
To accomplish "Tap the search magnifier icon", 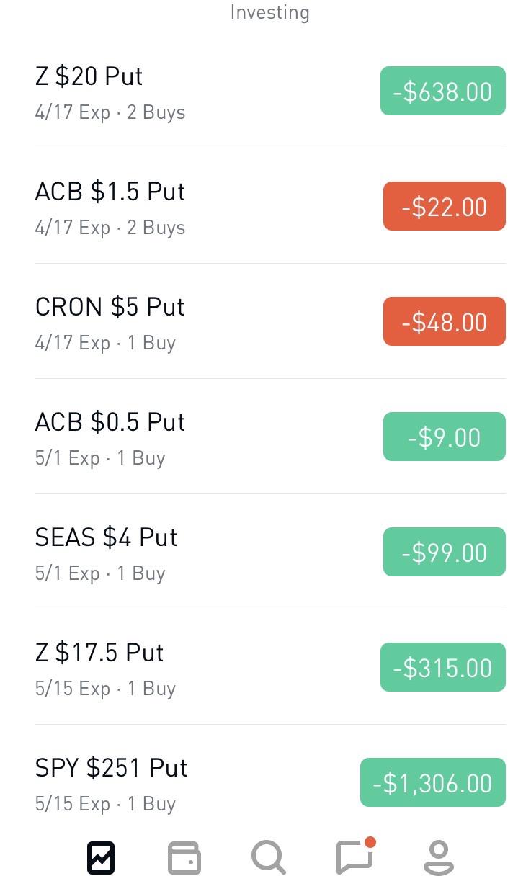I will 269,858.
